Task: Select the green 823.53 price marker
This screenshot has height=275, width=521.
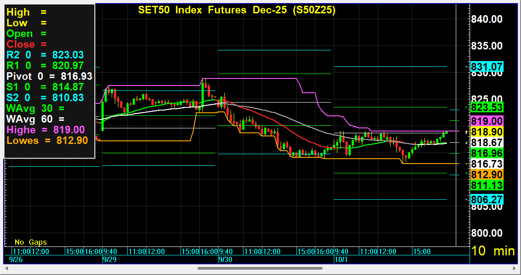Action: [487, 107]
